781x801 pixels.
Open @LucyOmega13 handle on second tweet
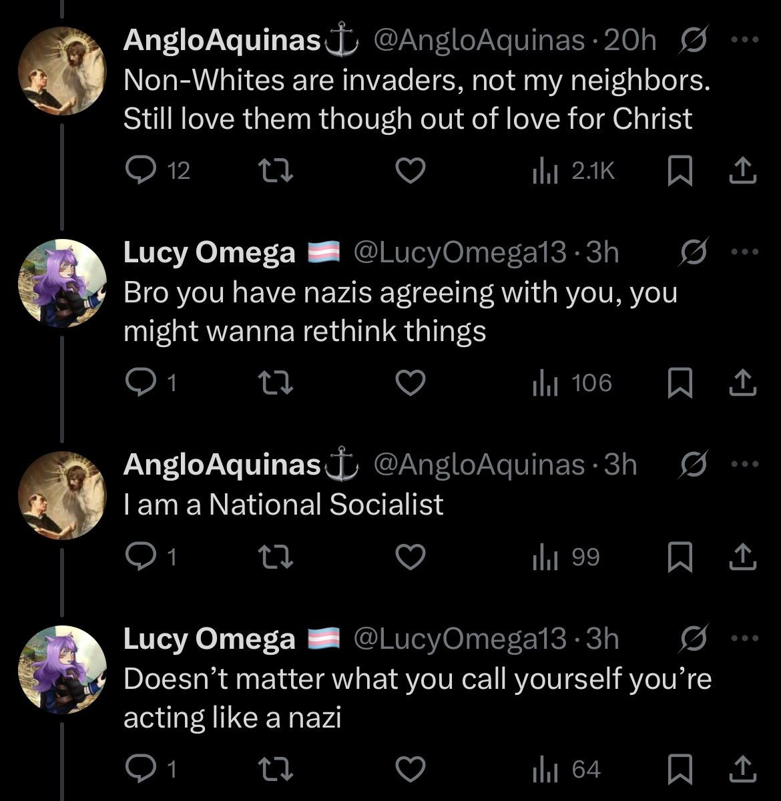pyautogui.click(x=459, y=253)
